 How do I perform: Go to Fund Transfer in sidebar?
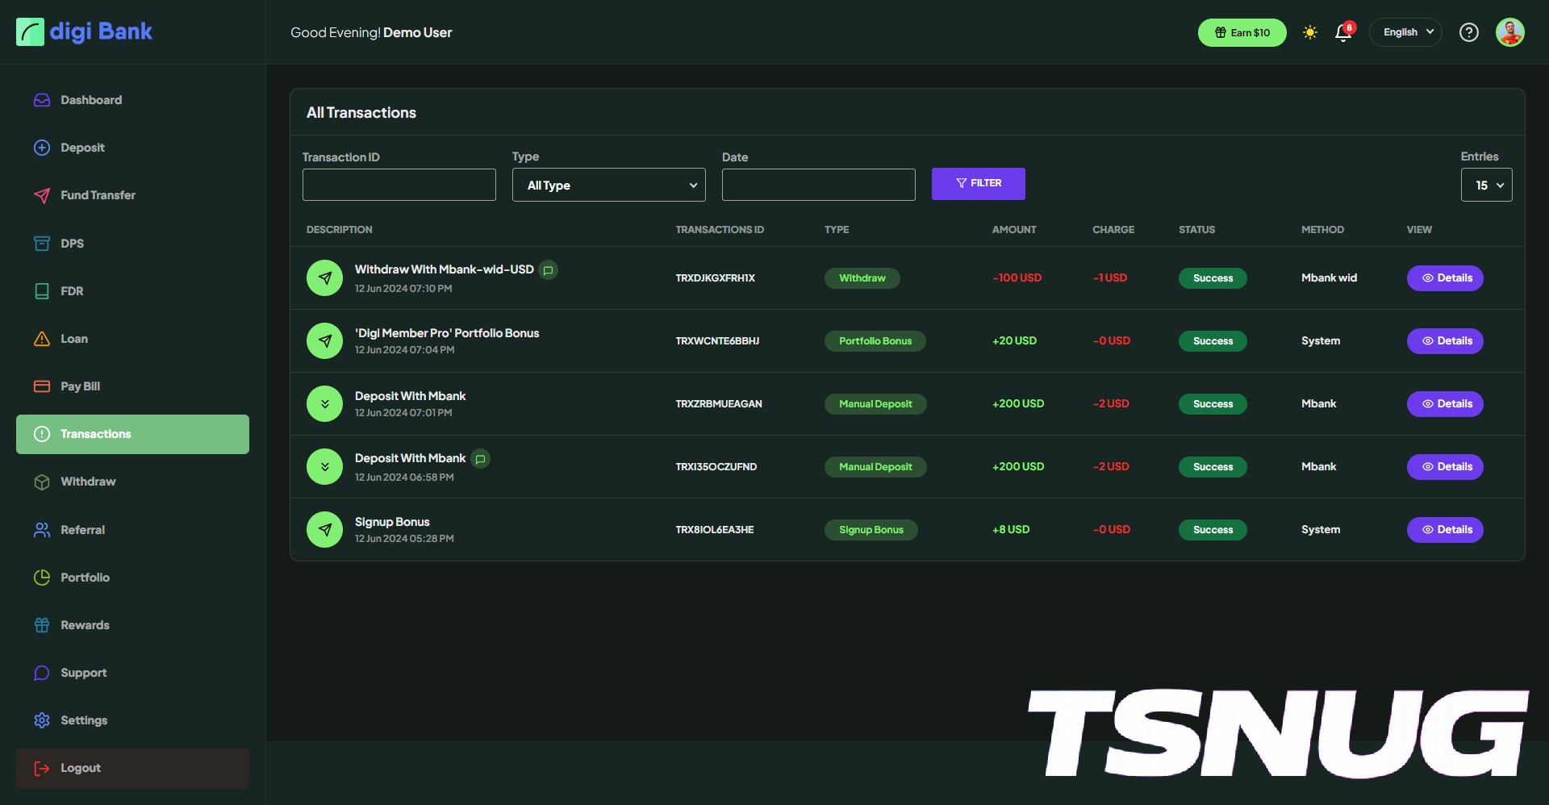(x=98, y=195)
